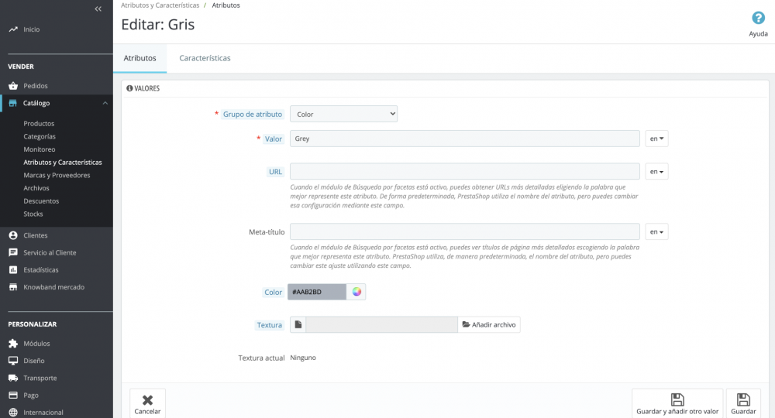Click the Guardar save button
Viewport: 775px width, 418px height.
(743, 403)
